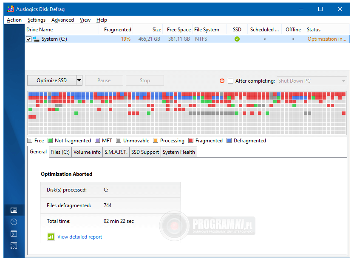Click the Scheduled dot for System (C:)
Viewport: 354px width, 261px height.
point(265,39)
